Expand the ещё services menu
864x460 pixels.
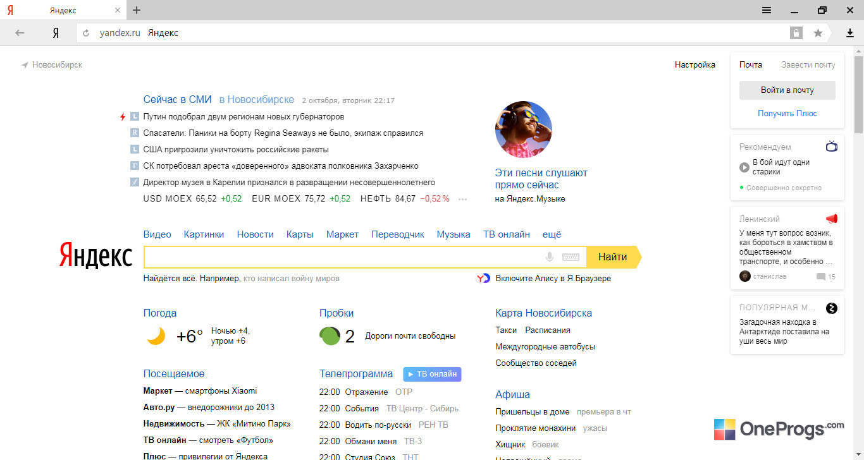coord(552,234)
